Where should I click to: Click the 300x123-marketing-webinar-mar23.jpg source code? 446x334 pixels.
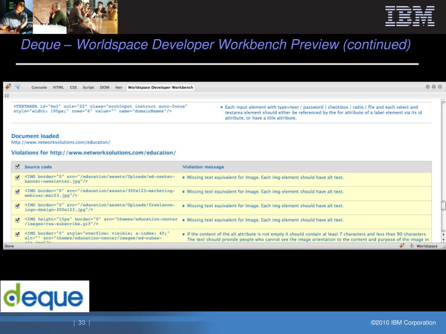click(x=100, y=193)
